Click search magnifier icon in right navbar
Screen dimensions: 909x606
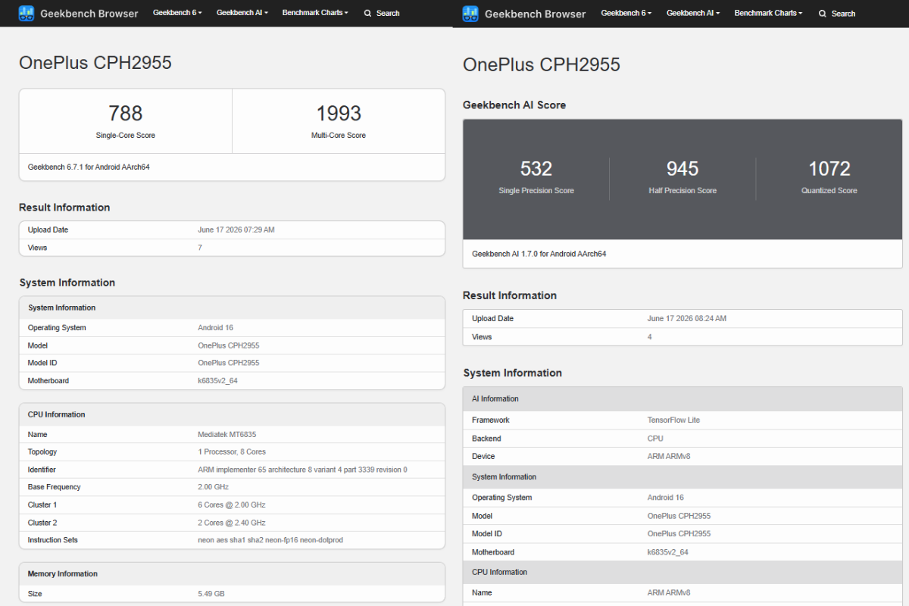tap(822, 14)
